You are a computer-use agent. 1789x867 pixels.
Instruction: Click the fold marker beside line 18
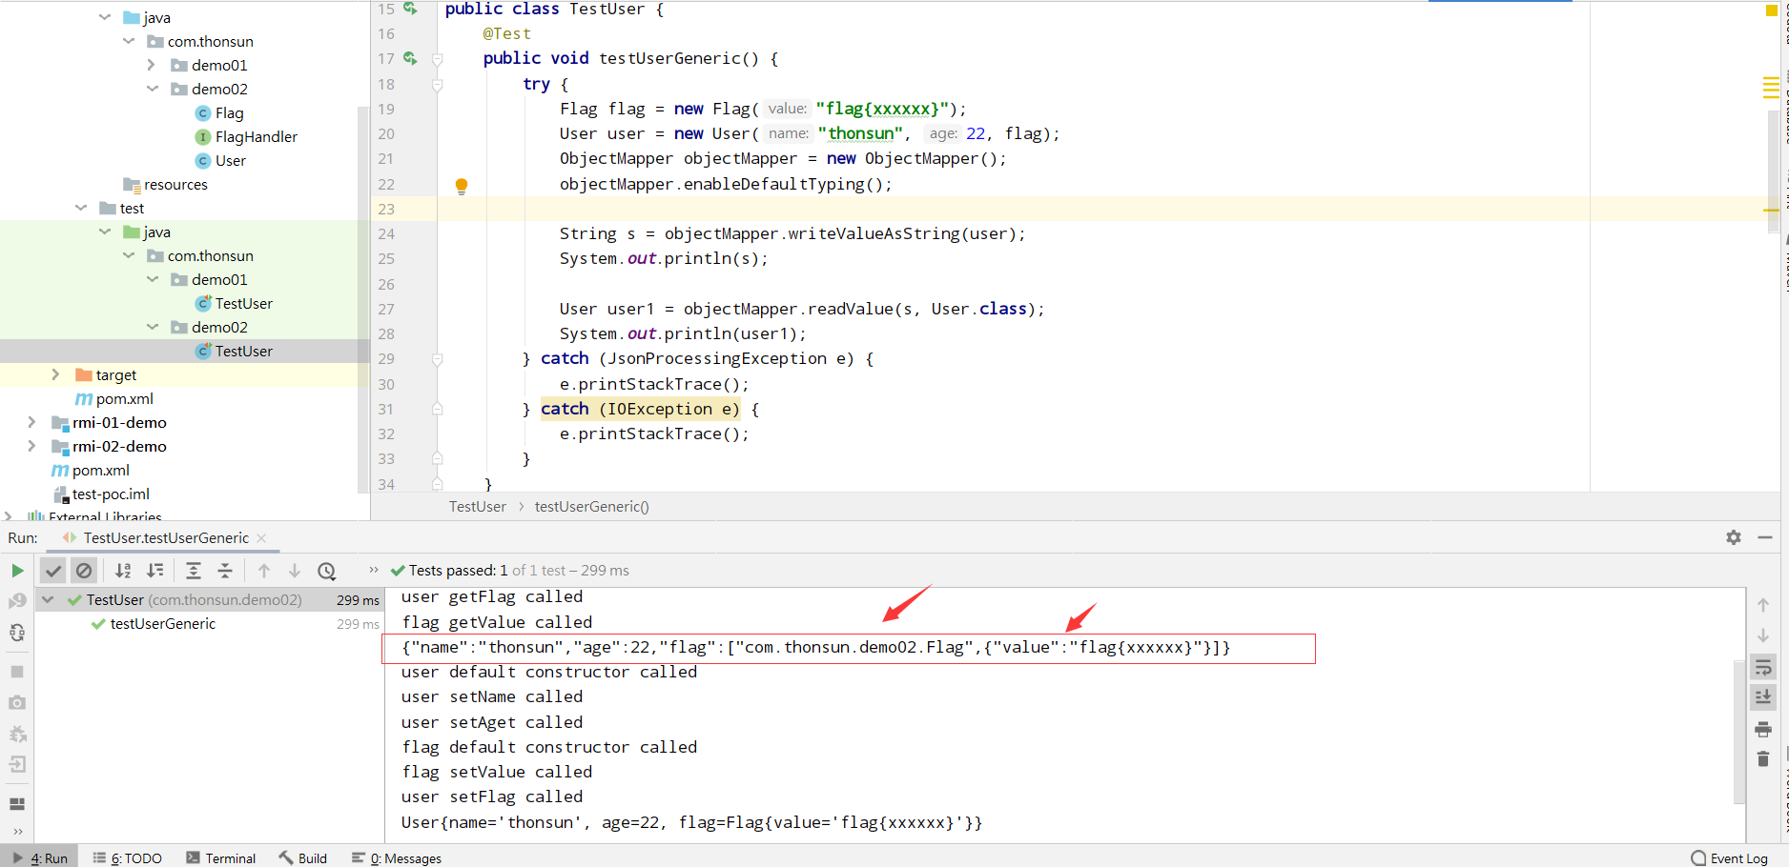point(438,85)
